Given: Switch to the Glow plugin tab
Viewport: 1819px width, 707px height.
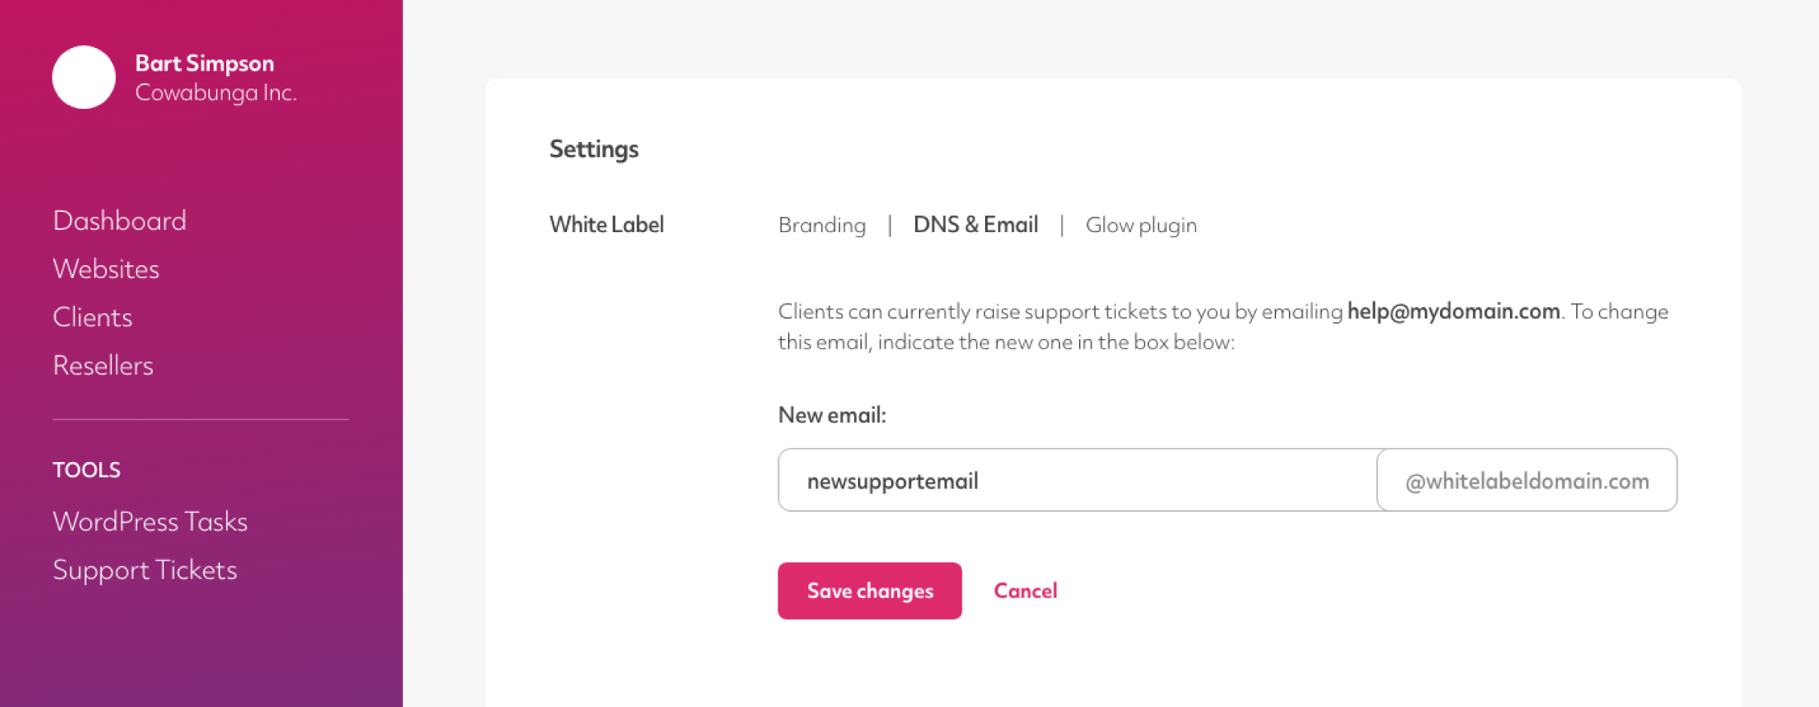Looking at the screenshot, I should [1141, 225].
